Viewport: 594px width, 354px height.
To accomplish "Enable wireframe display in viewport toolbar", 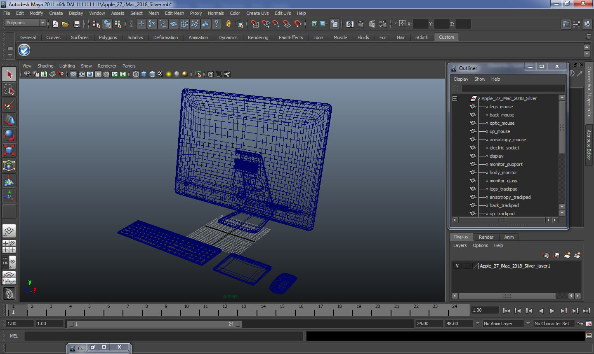I will pyautogui.click(x=136, y=74).
